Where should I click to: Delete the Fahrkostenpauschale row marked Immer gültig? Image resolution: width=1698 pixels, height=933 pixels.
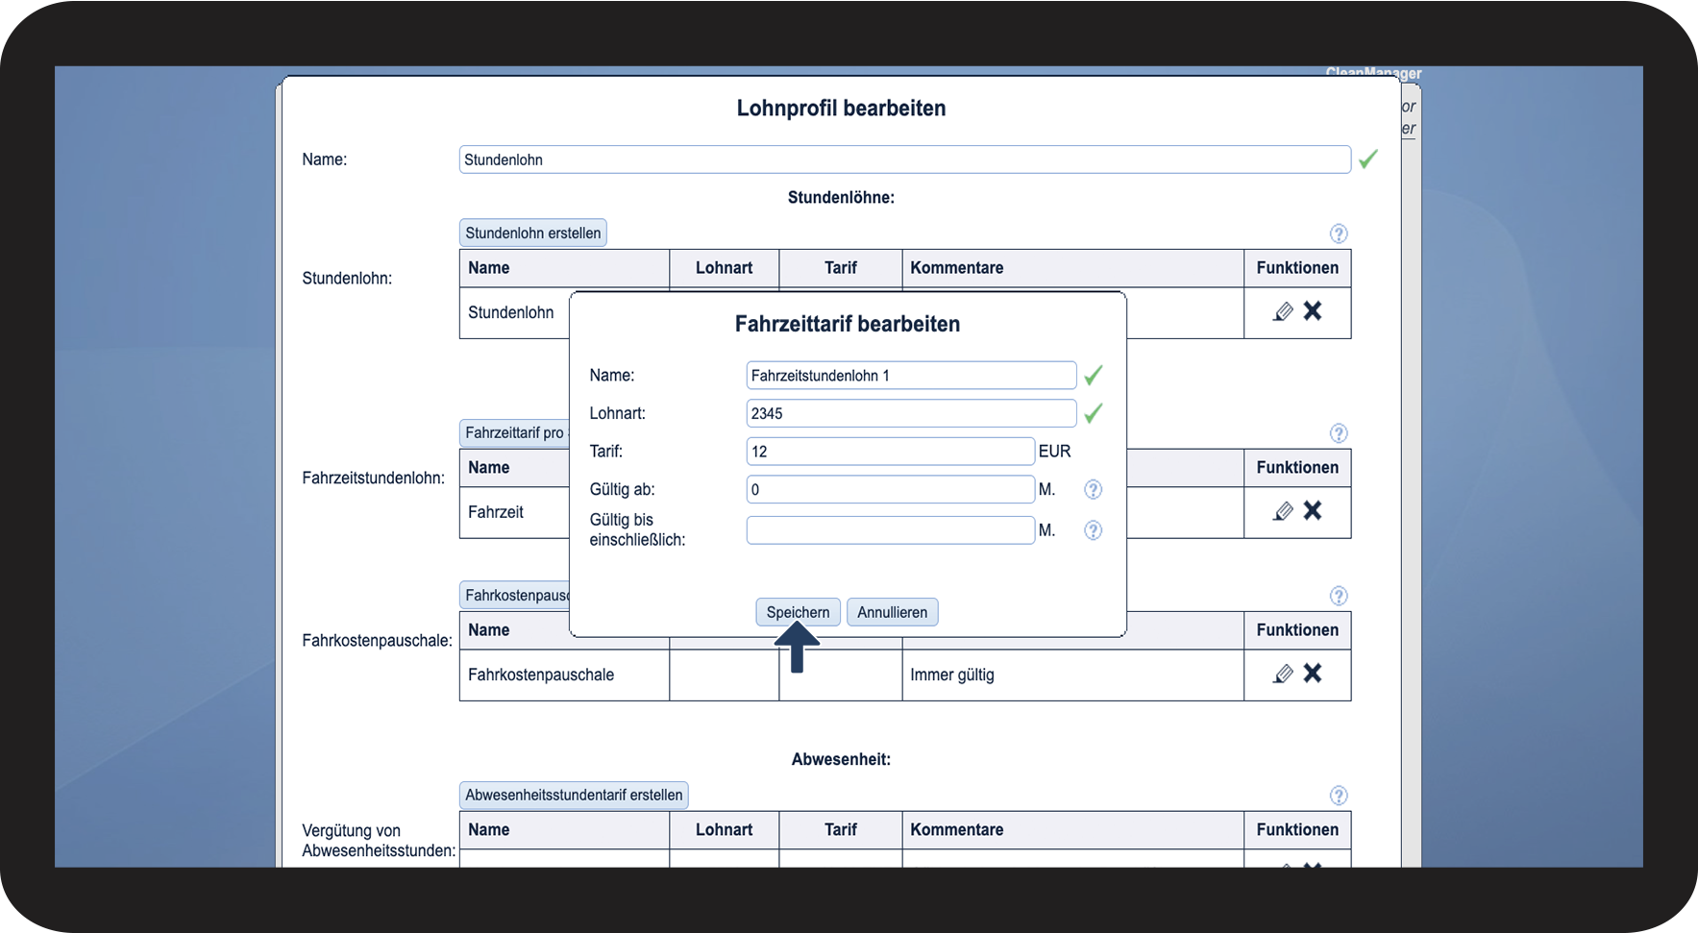coord(1313,674)
